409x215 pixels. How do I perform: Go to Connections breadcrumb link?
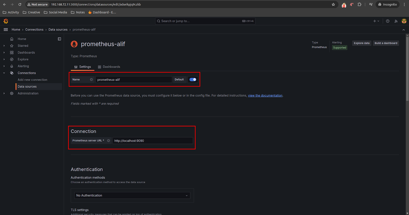(x=34, y=30)
